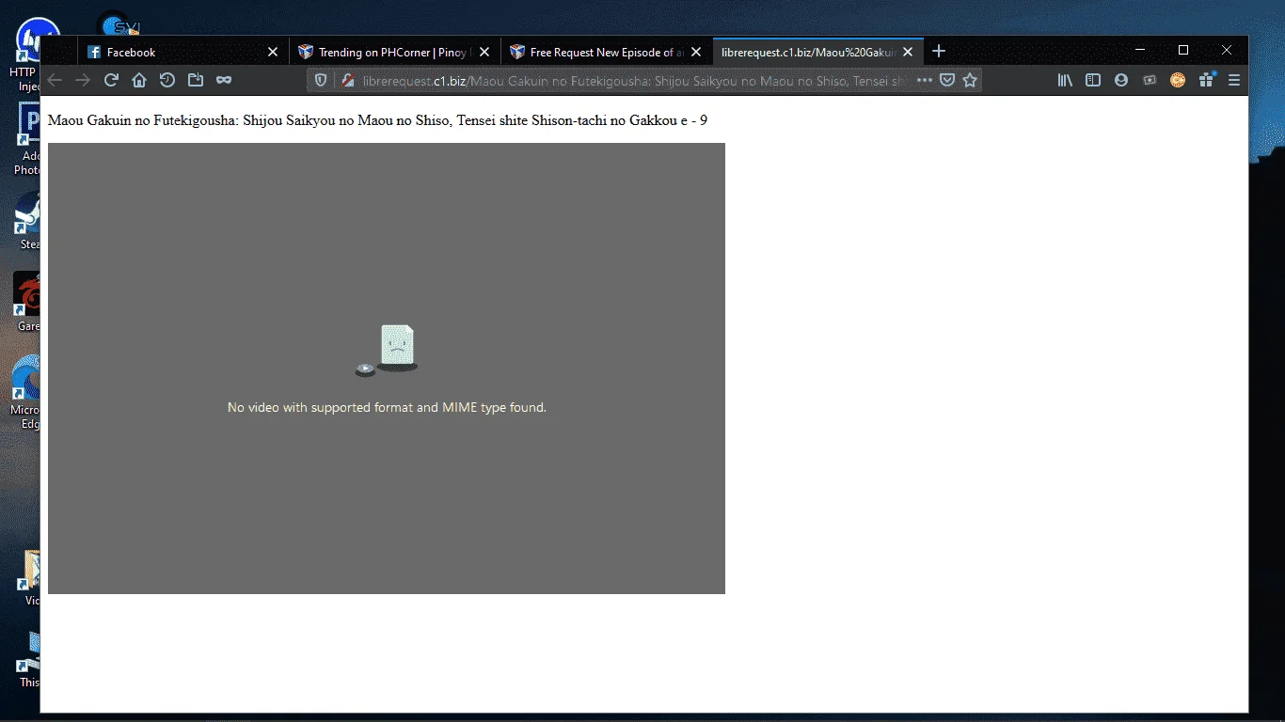Screen dimensions: 1285x722
Task: Close the Firefox window
Action: pos(1227,50)
